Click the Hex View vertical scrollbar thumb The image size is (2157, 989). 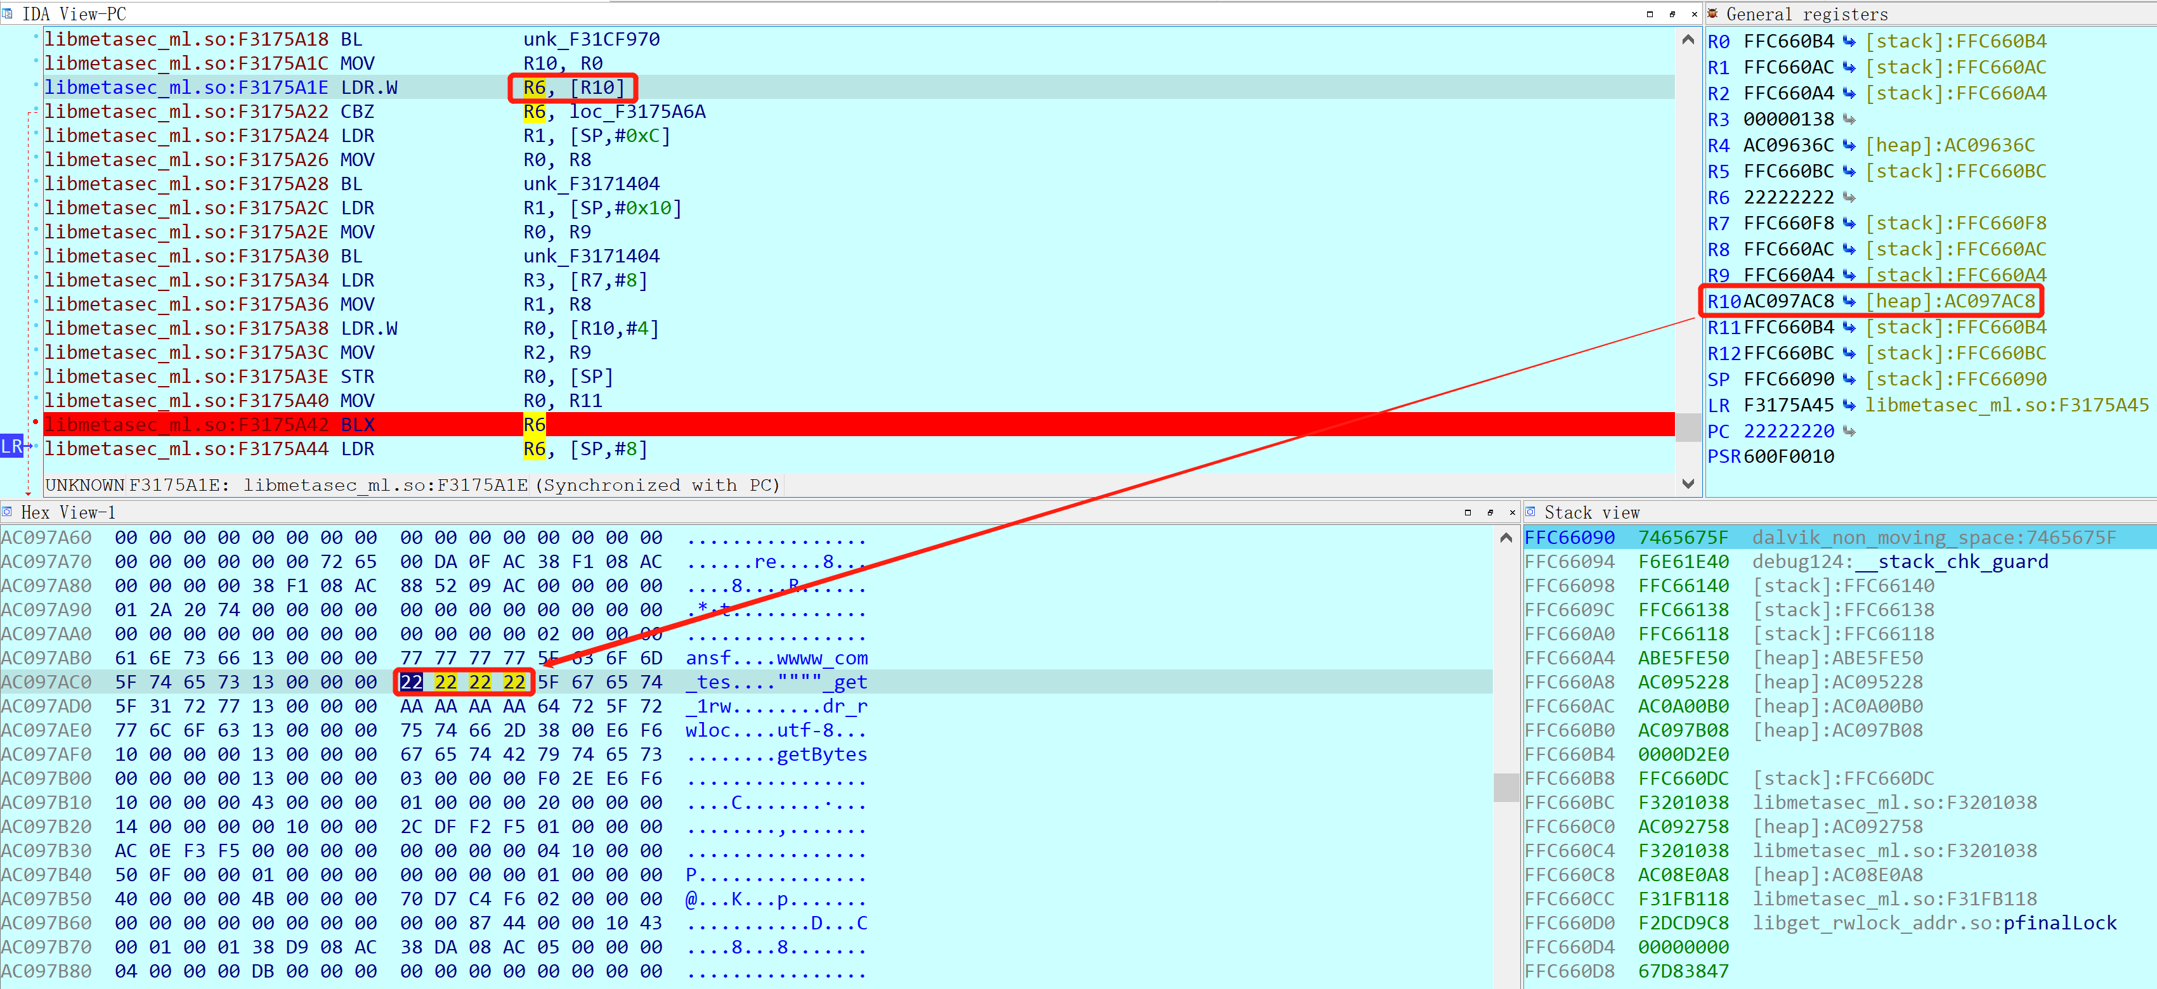point(1506,787)
